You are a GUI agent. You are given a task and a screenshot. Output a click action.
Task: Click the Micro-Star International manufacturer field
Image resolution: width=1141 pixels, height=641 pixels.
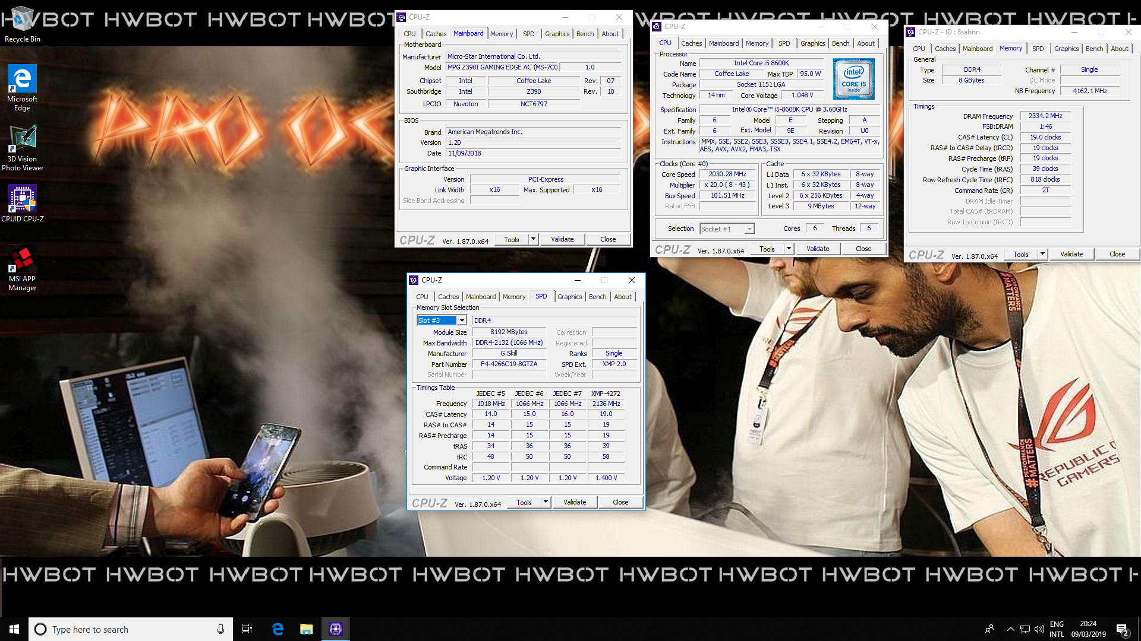(533, 57)
